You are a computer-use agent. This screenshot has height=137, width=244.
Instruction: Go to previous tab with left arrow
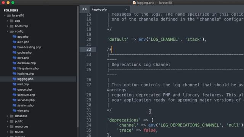[x=83, y=9]
